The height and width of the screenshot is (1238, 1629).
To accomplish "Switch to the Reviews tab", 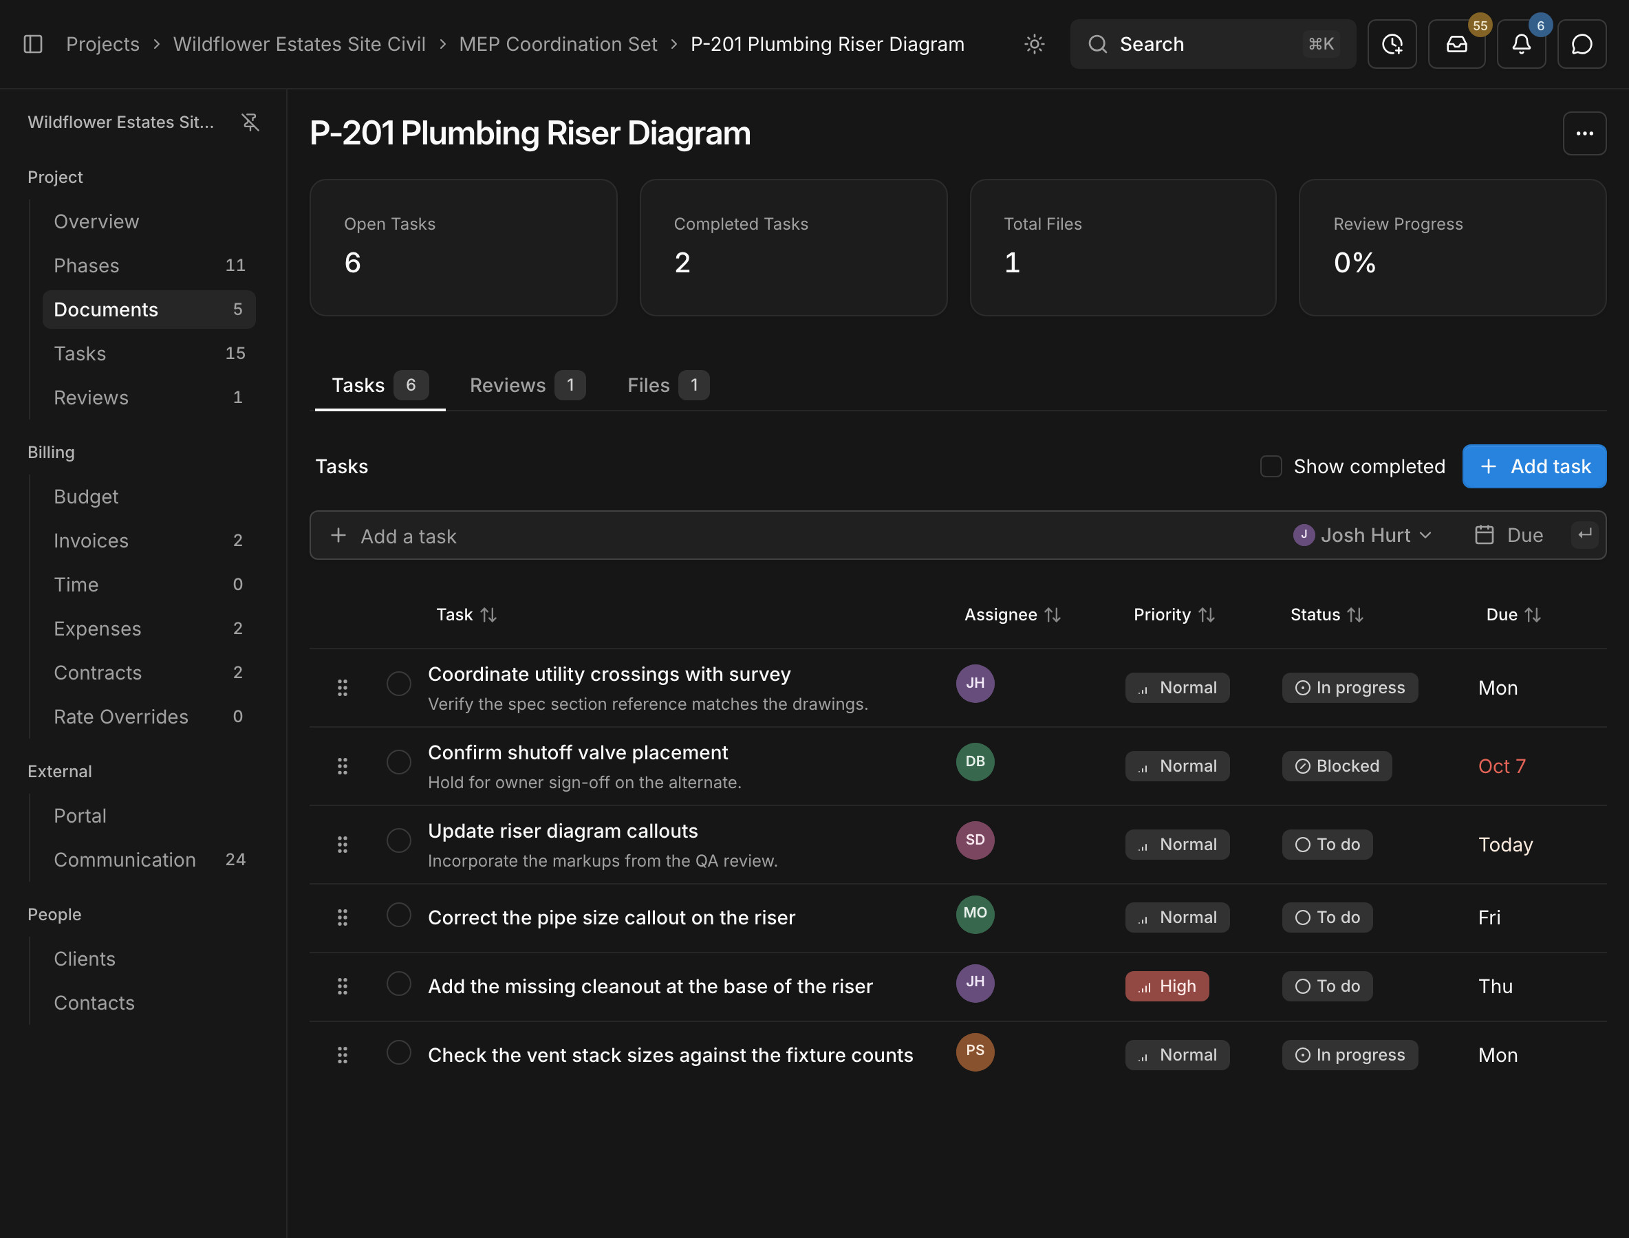I will pyautogui.click(x=527, y=385).
